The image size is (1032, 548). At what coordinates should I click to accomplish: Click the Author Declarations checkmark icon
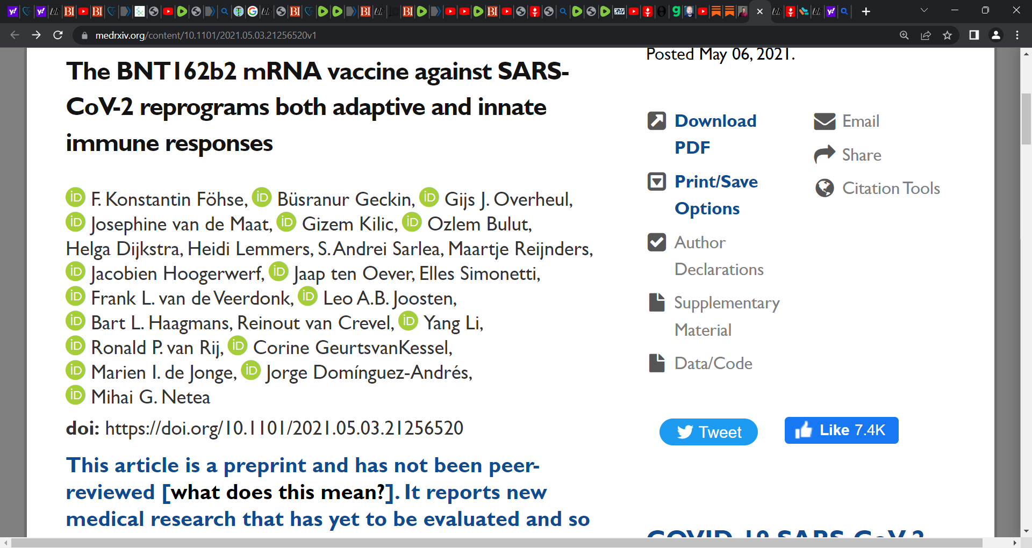coord(657,242)
